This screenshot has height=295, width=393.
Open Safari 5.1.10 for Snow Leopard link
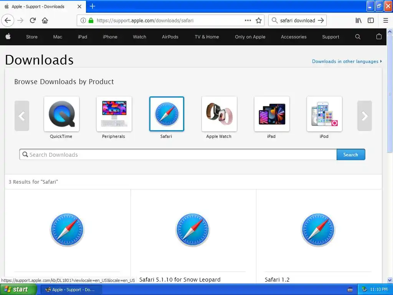(x=180, y=280)
